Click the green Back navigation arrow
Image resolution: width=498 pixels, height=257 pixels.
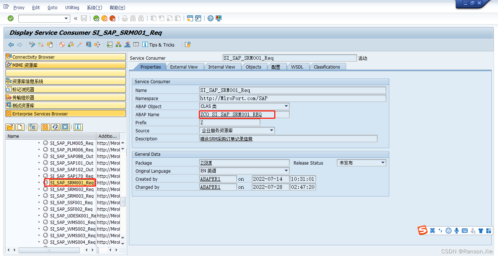96,18
